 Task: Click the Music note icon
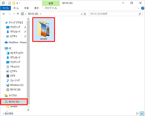[x=8, y=80]
